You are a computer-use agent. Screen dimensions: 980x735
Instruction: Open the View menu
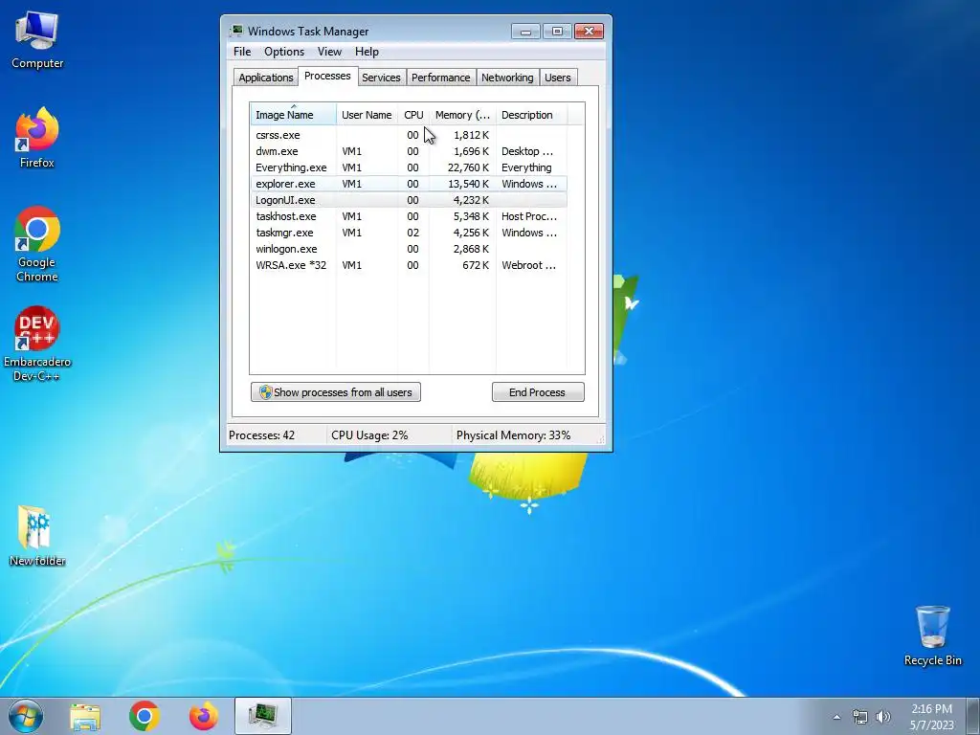(x=329, y=52)
